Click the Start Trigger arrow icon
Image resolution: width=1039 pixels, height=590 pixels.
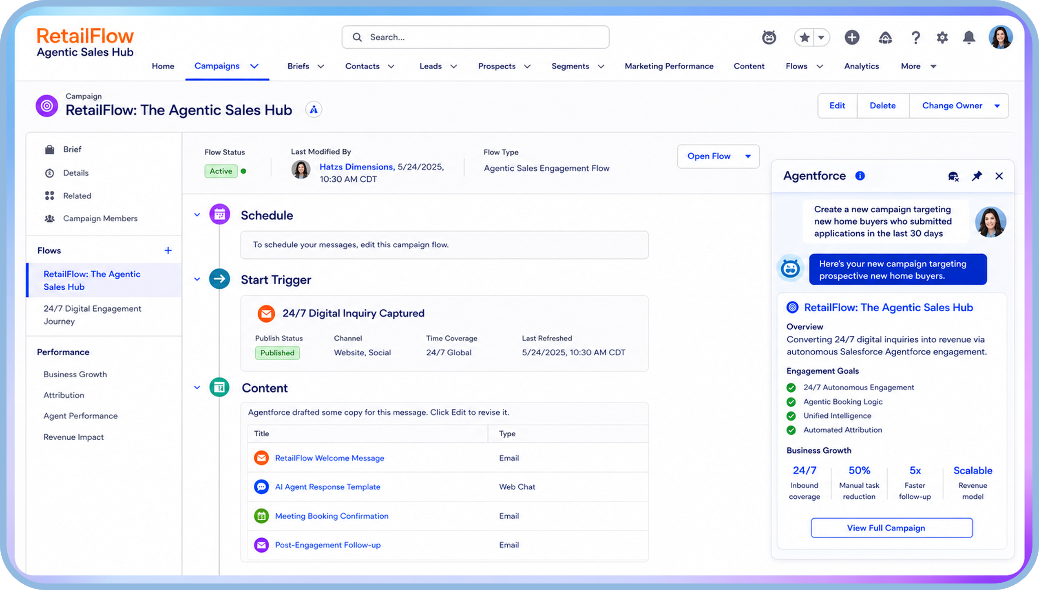220,279
